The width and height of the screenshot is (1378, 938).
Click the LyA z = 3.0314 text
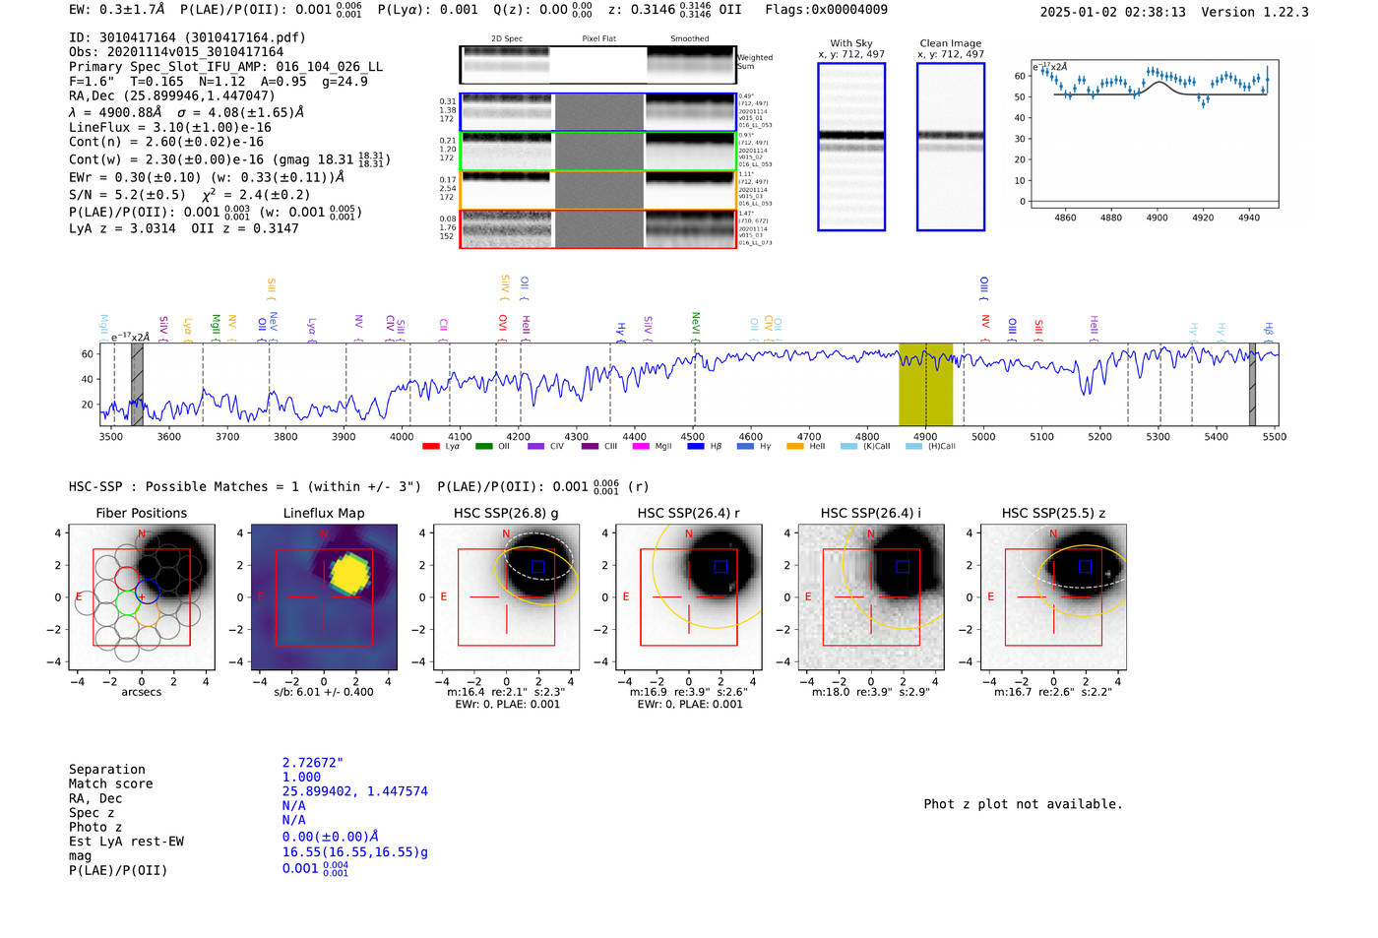123,228
